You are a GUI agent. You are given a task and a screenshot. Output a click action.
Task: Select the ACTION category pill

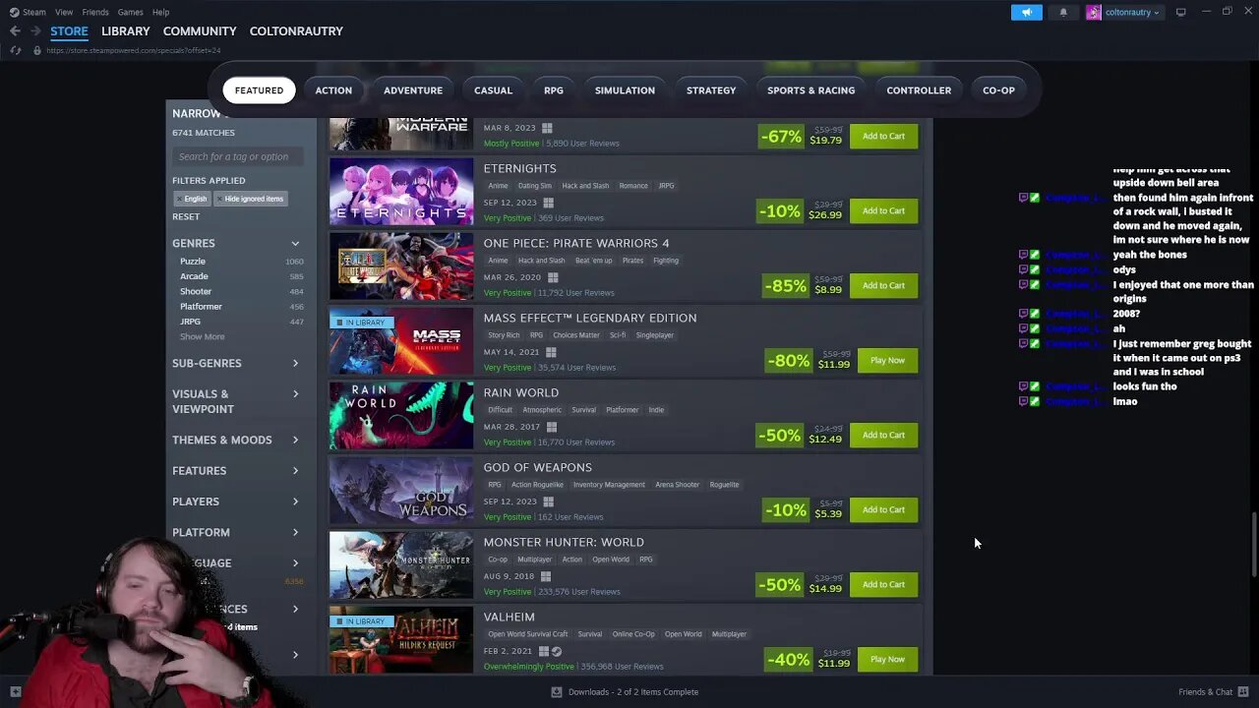[333, 90]
